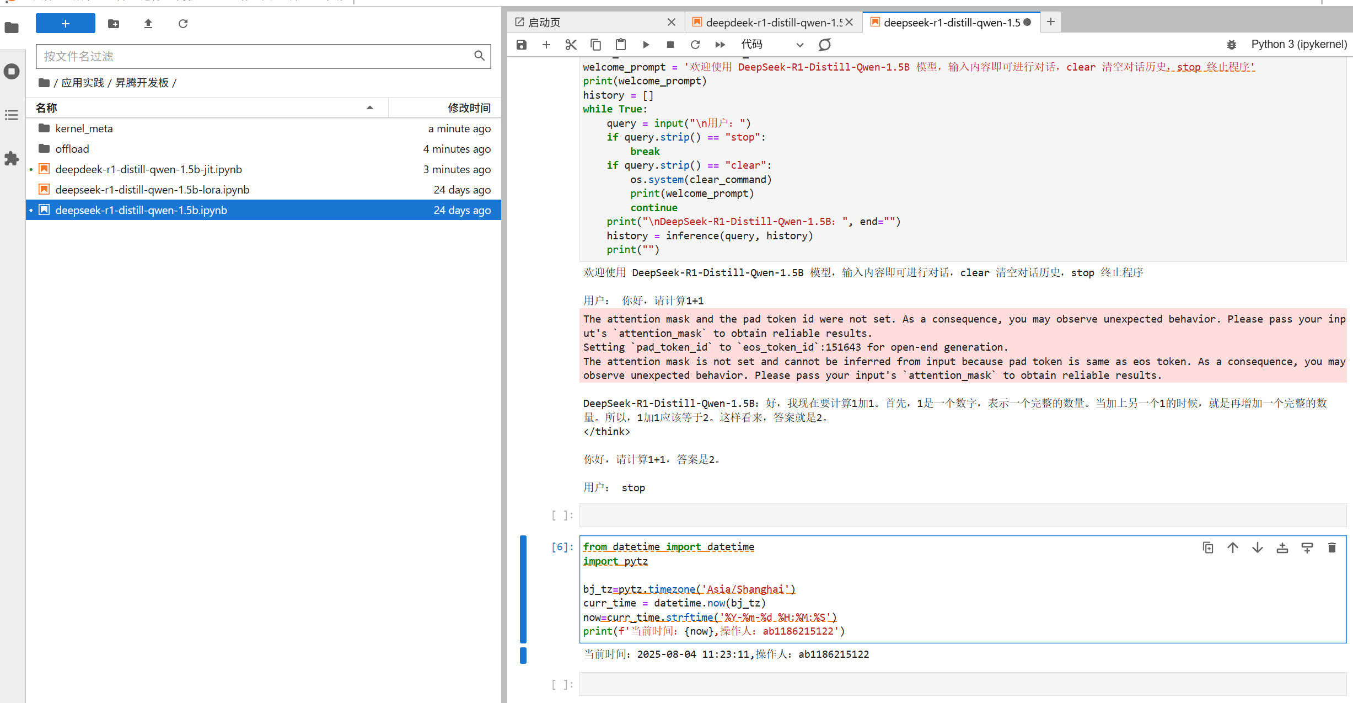
Task: Open the offload folder
Action: (x=72, y=149)
